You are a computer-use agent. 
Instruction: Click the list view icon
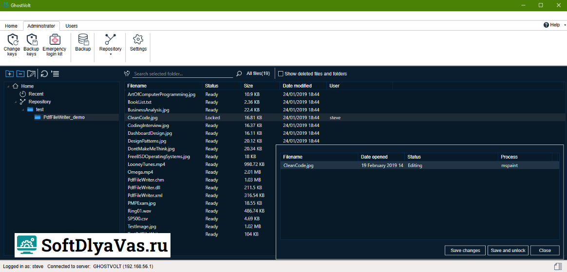point(56,73)
